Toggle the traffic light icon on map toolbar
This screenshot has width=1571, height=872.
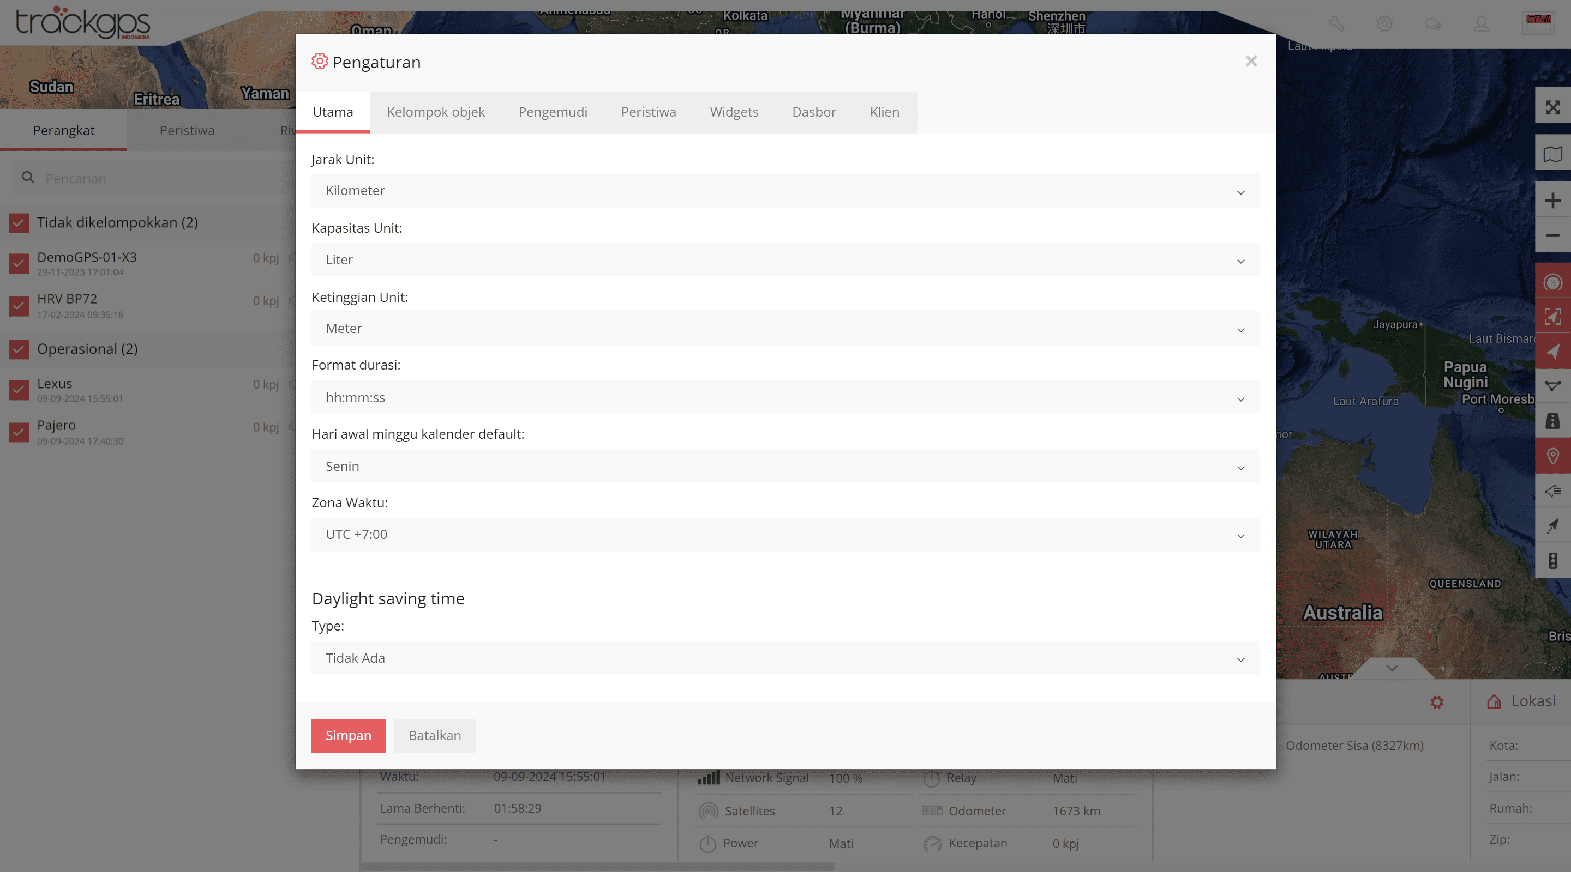pos(1552,561)
